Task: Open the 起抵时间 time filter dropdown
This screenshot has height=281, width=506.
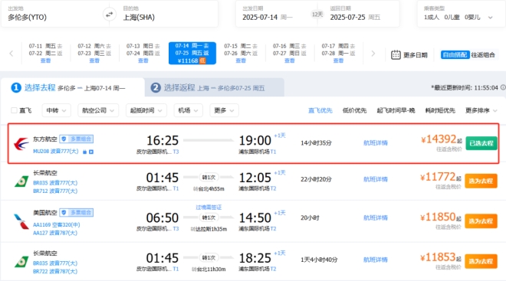Action: 146,110
